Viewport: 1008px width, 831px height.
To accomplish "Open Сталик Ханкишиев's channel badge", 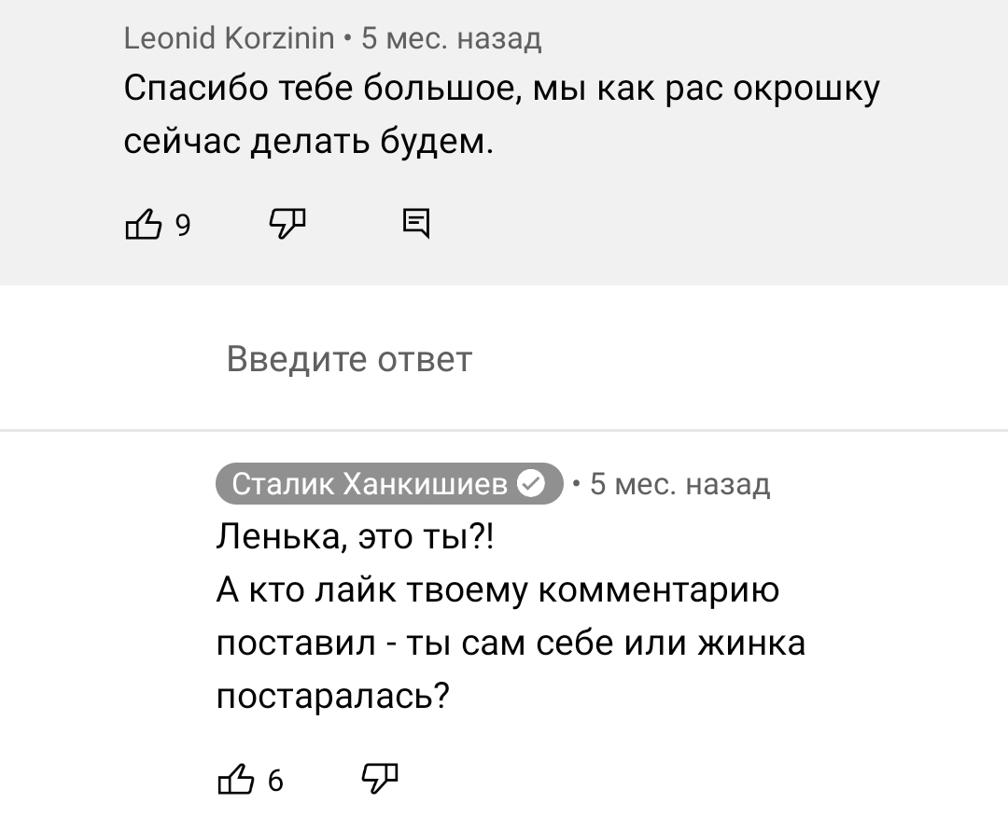I will point(389,483).
